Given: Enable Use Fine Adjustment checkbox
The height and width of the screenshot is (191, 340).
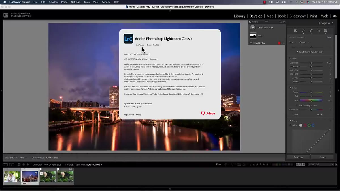Looking at the screenshot, I should 297,105.
